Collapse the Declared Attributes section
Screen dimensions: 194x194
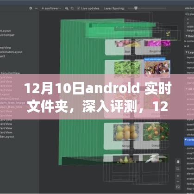click(x=187, y=36)
